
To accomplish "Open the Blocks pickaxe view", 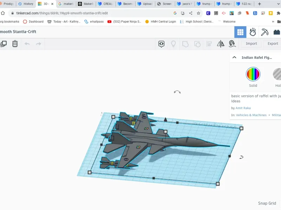I will pos(264,32).
